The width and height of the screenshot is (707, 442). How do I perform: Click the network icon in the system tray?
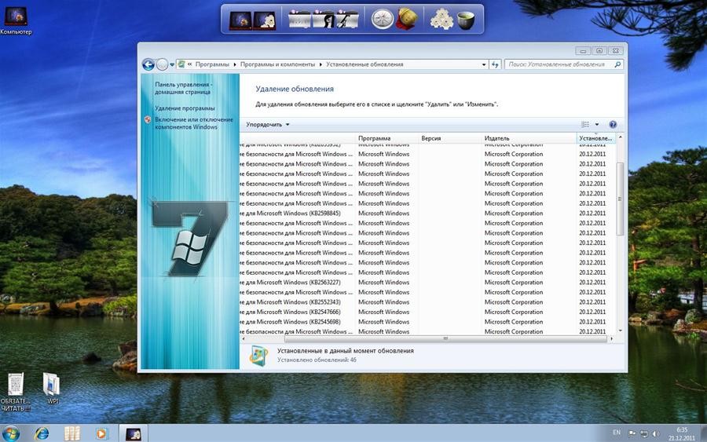coord(644,433)
